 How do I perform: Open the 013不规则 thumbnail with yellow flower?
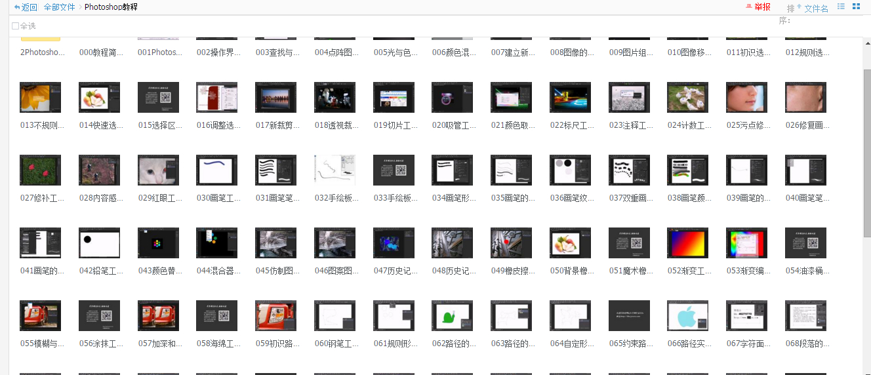click(x=40, y=98)
